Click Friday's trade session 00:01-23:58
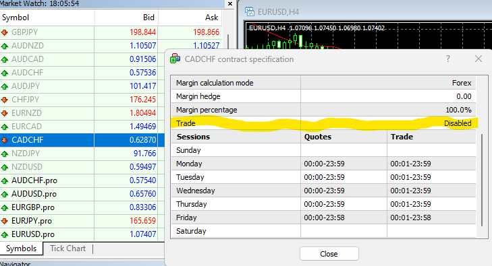Image resolution: width=492 pixels, height=266 pixels. [x=410, y=218]
